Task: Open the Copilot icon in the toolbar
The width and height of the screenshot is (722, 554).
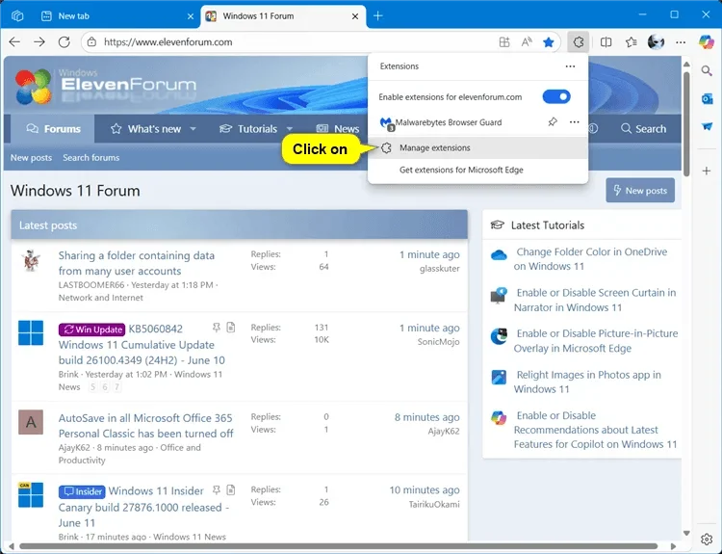Action: [x=707, y=42]
